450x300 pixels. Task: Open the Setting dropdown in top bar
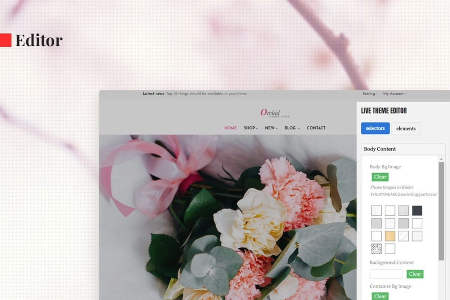(x=370, y=94)
